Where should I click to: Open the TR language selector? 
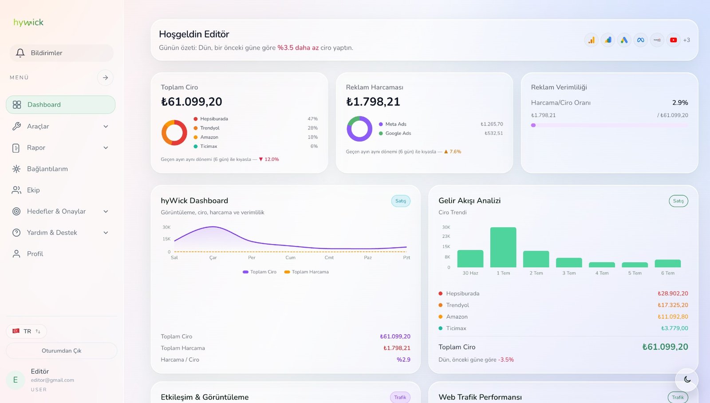26,331
